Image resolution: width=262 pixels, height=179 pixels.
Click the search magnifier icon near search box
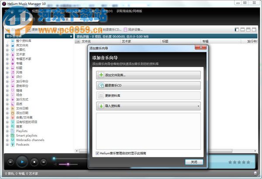tap(41, 20)
